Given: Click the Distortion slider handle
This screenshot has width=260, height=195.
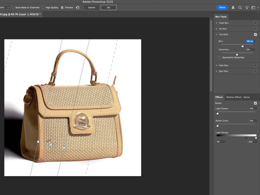Looking at the screenshot, I should point(237,54).
